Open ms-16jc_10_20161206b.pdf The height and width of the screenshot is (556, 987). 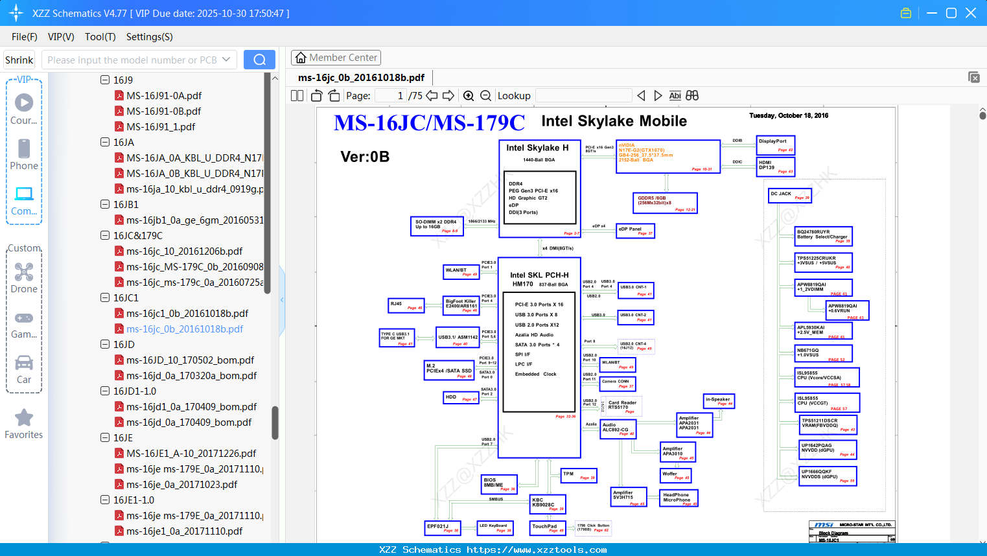[x=185, y=251]
